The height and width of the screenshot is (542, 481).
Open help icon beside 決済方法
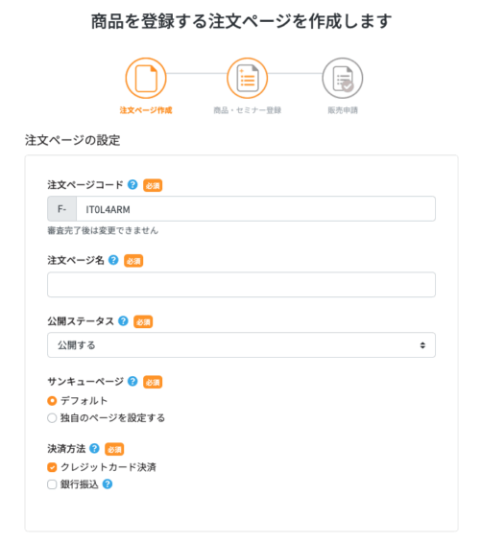click(x=94, y=448)
